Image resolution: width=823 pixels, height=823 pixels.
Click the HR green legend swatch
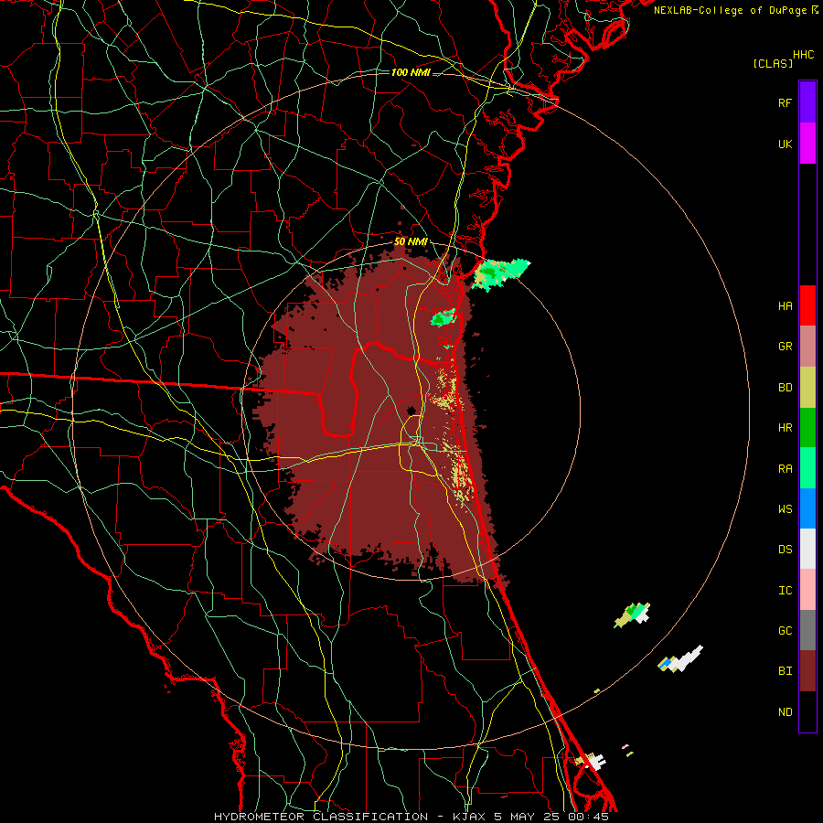point(807,428)
